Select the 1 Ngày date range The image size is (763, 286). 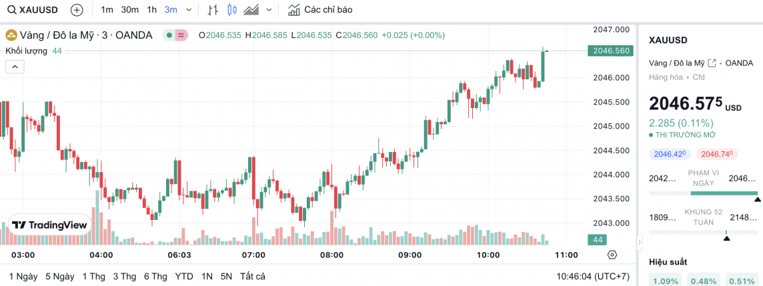coord(23,276)
